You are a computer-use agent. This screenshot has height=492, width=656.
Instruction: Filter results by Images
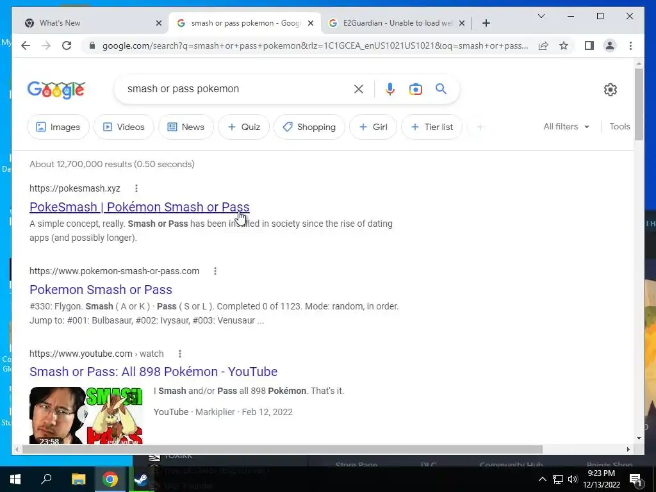click(58, 127)
